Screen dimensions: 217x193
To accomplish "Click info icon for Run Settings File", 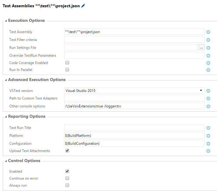I will tap(208, 48).
